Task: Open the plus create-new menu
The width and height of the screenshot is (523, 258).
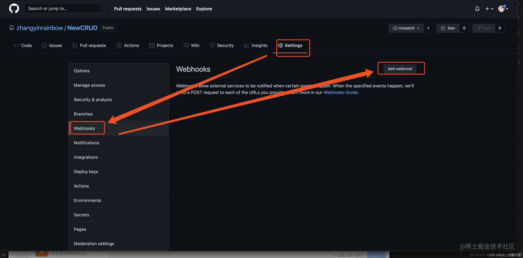Action: (489, 9)
